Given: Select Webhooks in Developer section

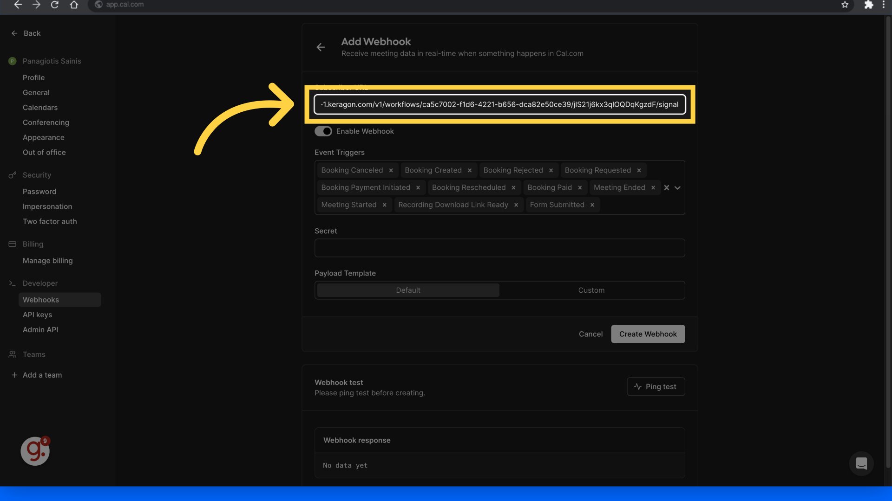Looking at the screenshot, I should point(59,300).
